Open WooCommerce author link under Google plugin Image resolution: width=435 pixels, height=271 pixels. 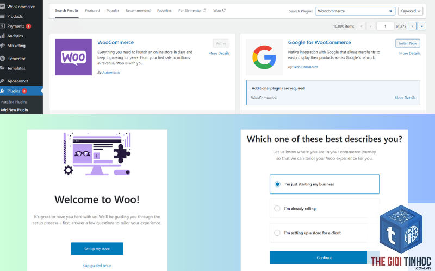306,67
